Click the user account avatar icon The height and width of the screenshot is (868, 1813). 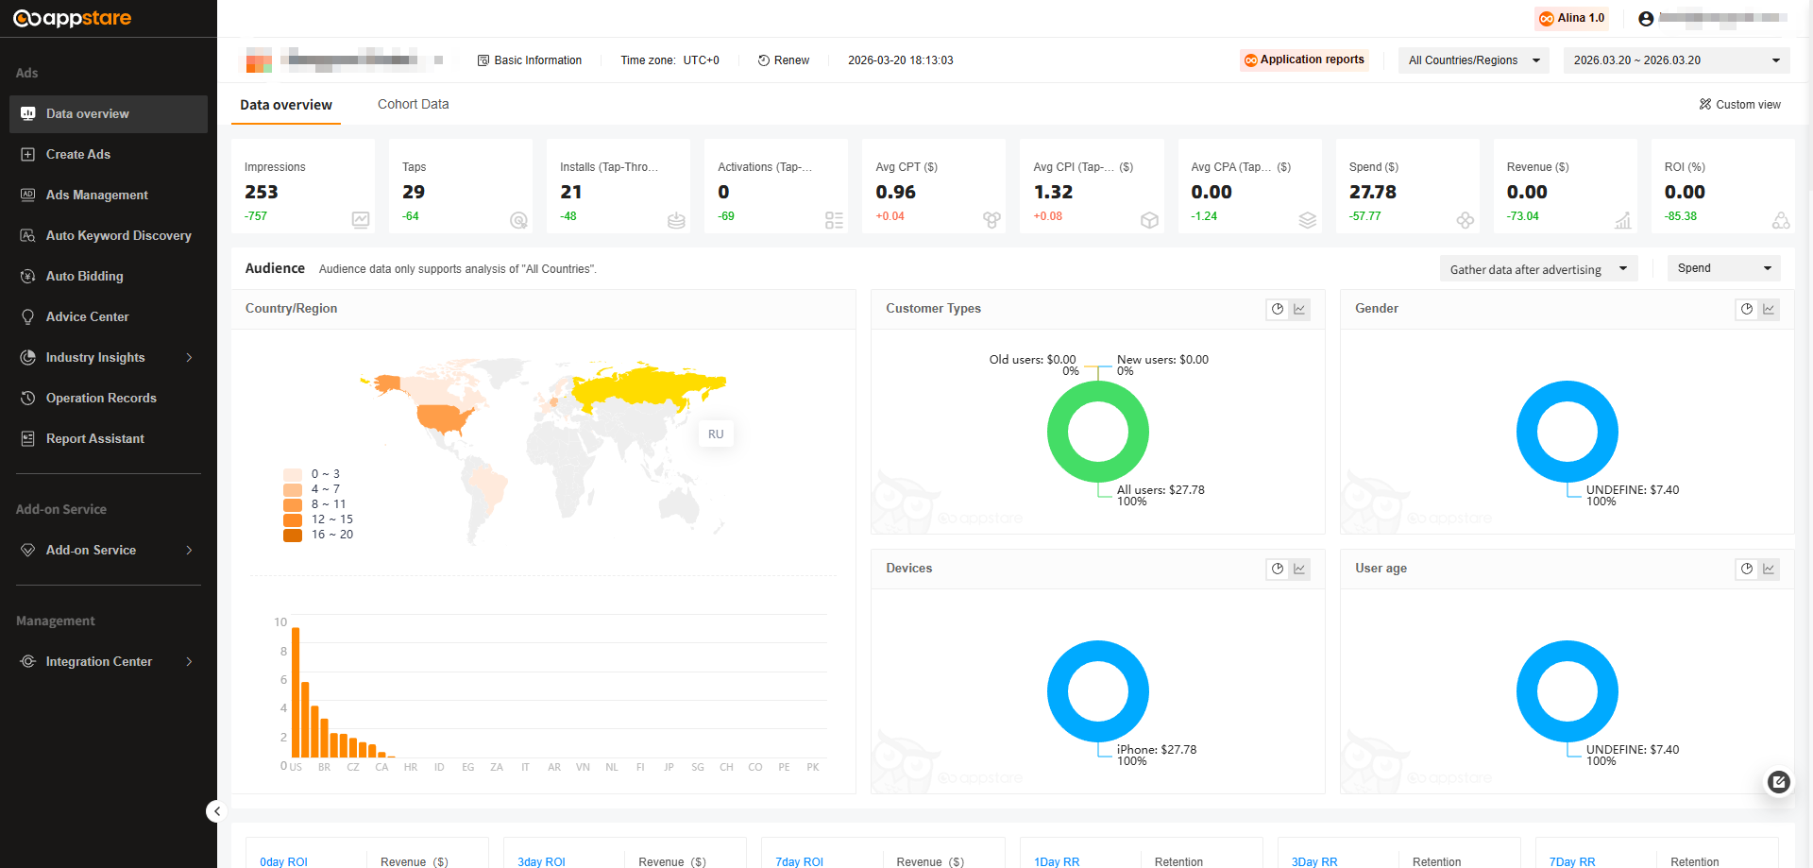(x=1646, y=18)
